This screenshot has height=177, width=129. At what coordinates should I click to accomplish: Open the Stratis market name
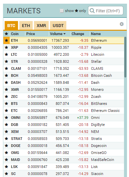click(x=96, y=139)
